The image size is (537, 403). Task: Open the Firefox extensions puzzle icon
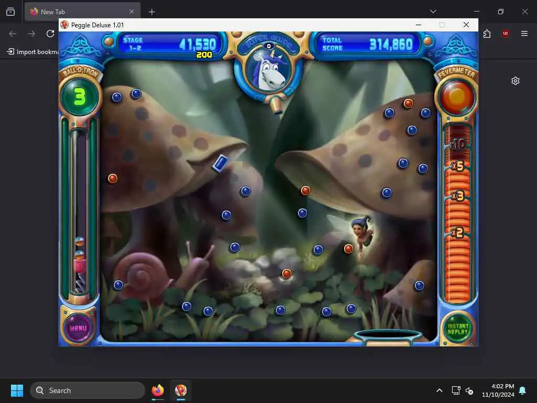click(487, 34)
